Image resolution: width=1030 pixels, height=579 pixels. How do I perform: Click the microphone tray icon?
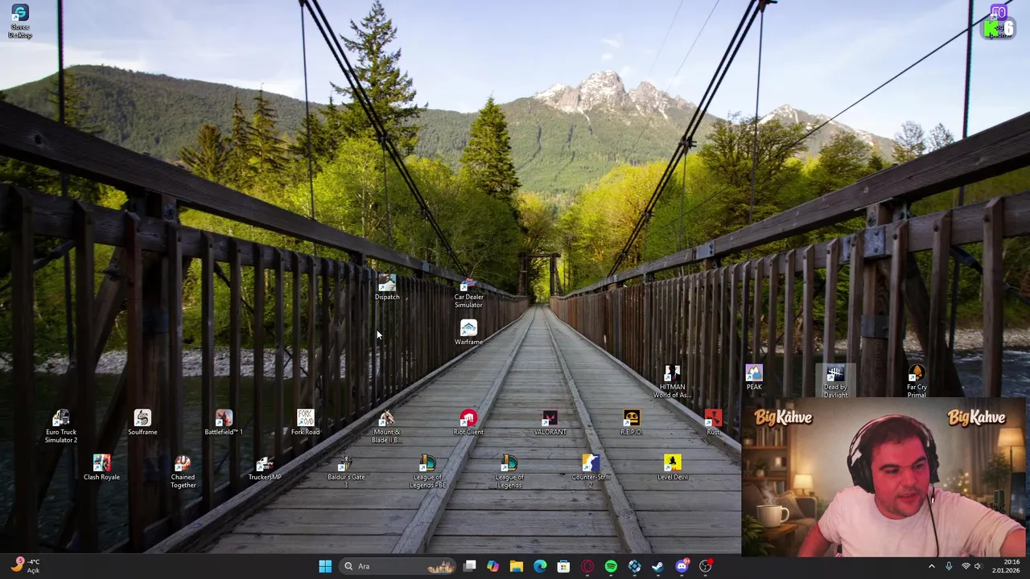pyautogui.click(x=949, y=566)
